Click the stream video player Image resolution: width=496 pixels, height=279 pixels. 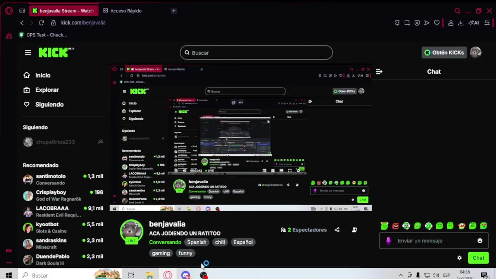[x=241, y=138]
